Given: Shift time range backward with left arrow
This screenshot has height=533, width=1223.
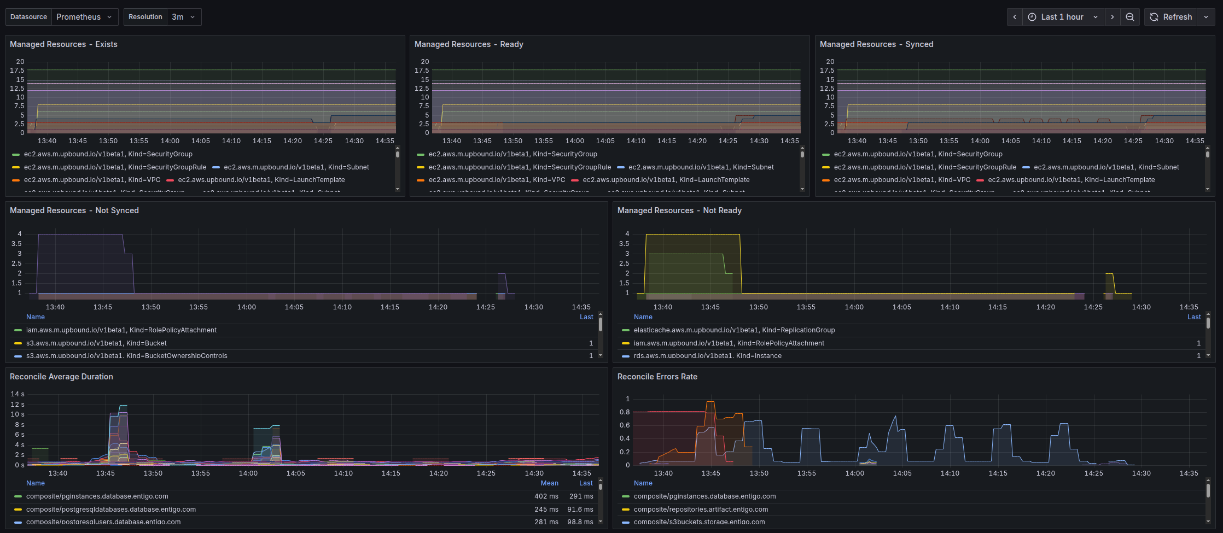Looking at the screenshot, I should pyautogui.click(x=1015, y=17).
